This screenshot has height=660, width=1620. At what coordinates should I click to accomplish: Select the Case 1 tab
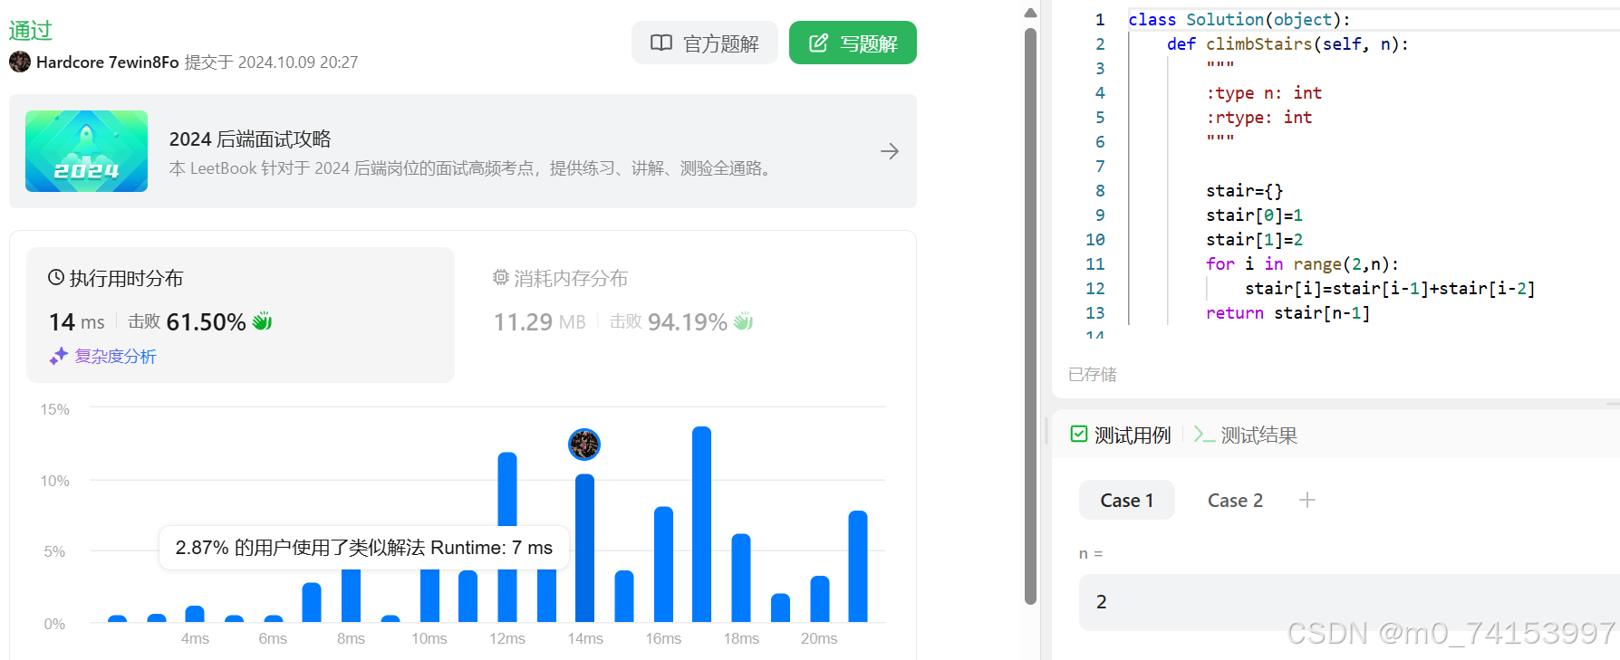click(x=1127, y=500)
